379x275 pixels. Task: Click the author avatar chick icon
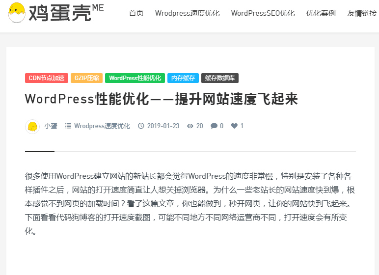[x=32, y=127]
